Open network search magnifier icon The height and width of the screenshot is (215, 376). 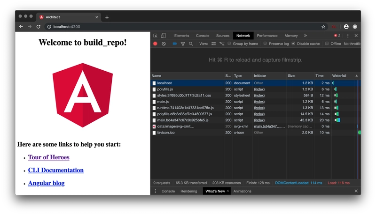click(x=191, y=44)
